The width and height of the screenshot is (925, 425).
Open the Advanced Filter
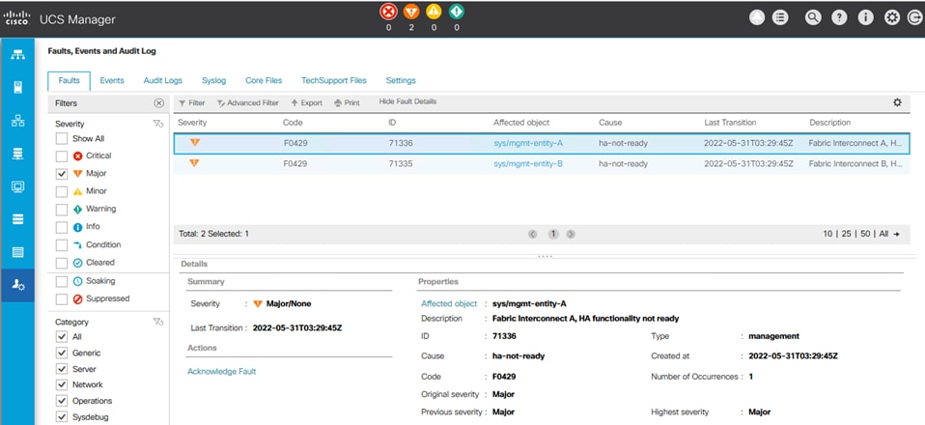coord(248,102)
